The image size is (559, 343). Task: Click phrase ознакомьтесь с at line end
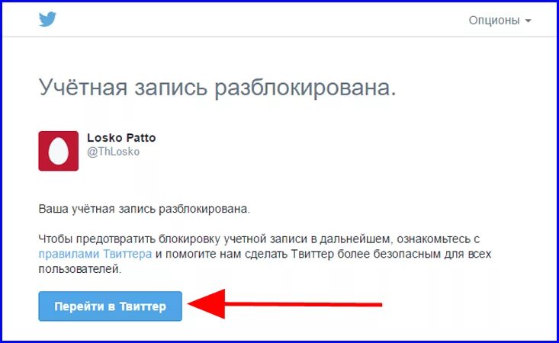[439, 239]
